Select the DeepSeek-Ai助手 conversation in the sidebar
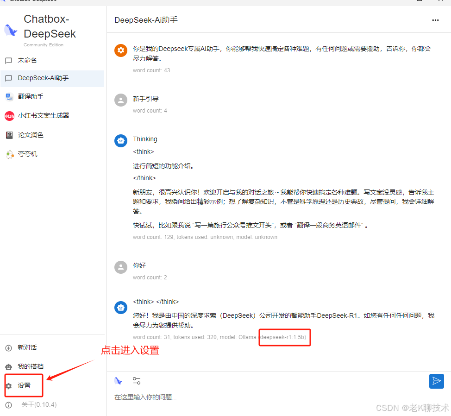 click(x=52, y=78)
